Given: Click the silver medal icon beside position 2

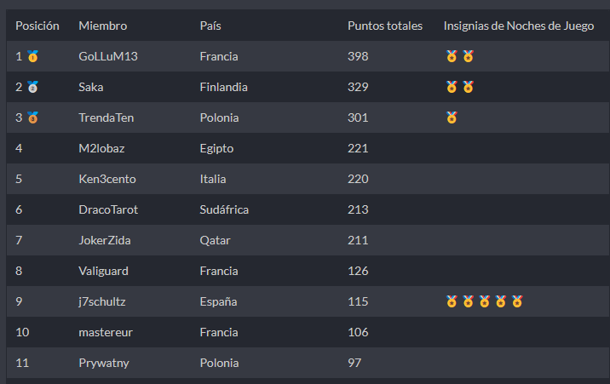Looking at the screenshot, I should [32, 87].
